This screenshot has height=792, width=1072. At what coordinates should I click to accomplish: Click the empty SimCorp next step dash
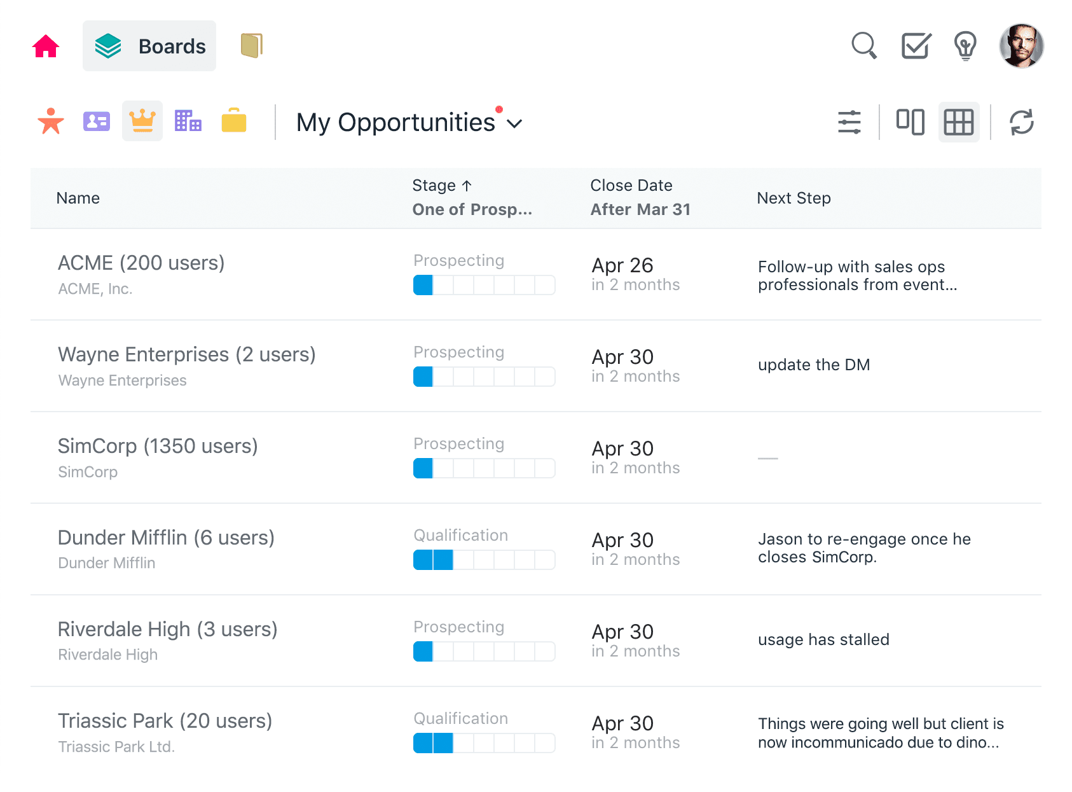(x=768, y=458)
